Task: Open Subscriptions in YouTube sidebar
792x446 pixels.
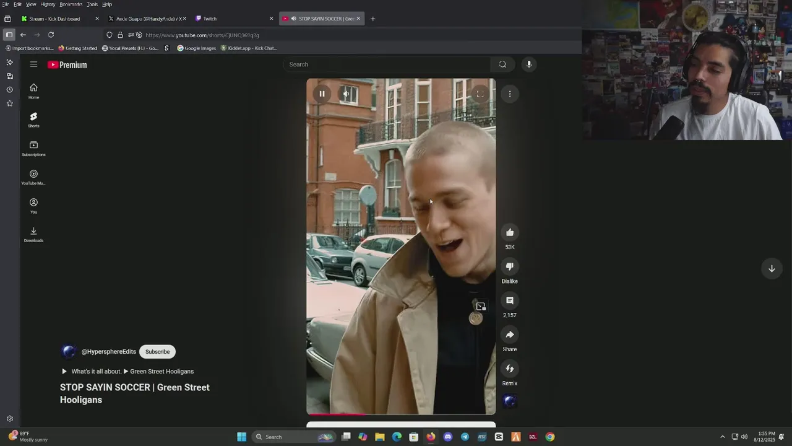Action: point(33,149)
